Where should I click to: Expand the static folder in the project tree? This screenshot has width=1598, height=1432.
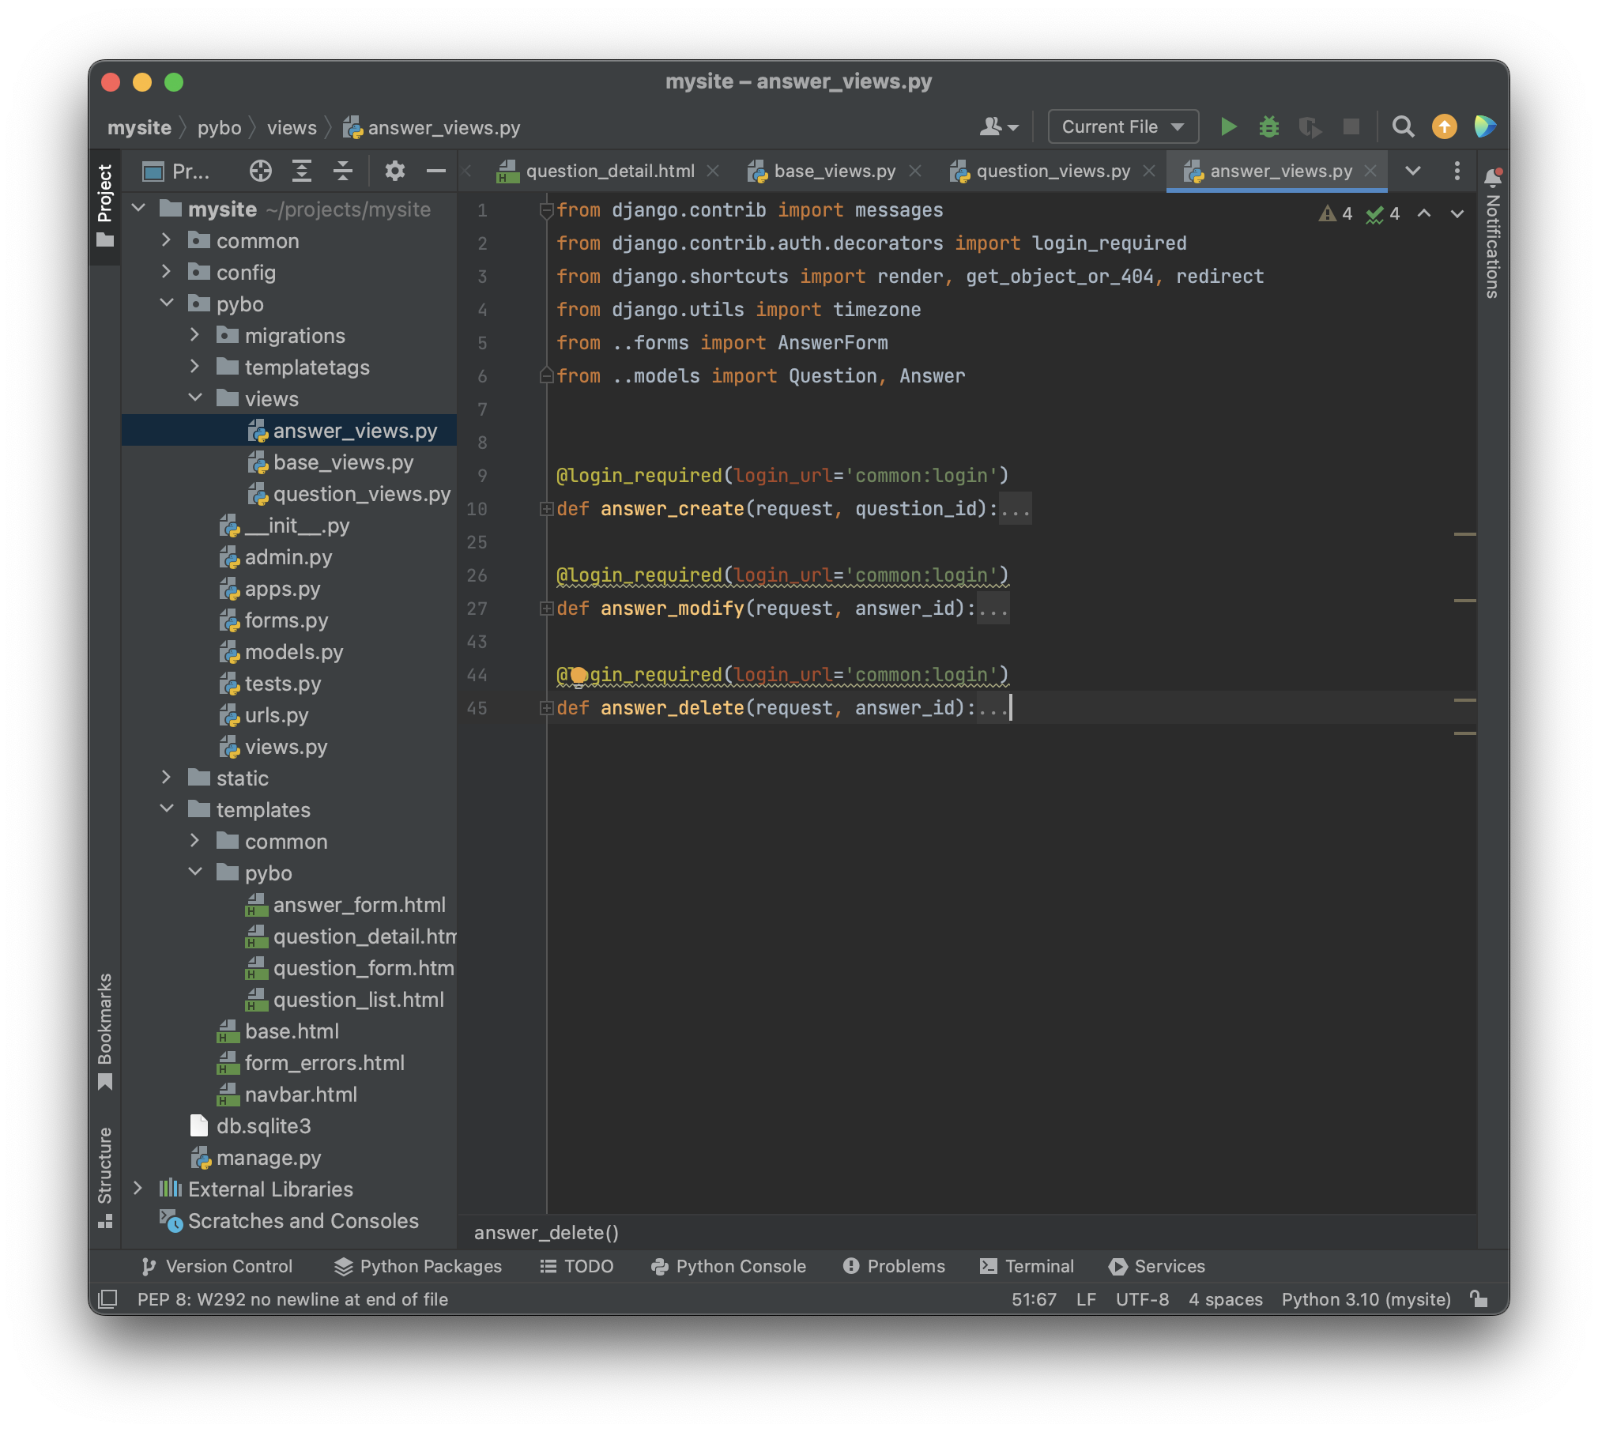166,778
